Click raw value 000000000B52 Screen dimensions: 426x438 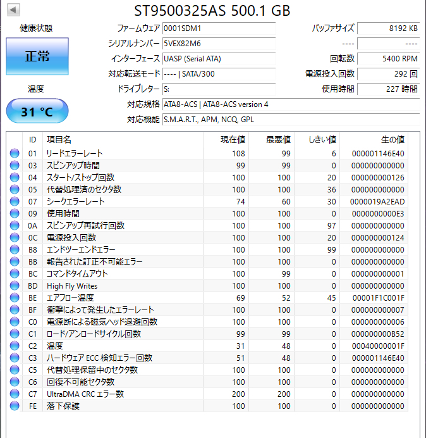click(x=378, y=334)
